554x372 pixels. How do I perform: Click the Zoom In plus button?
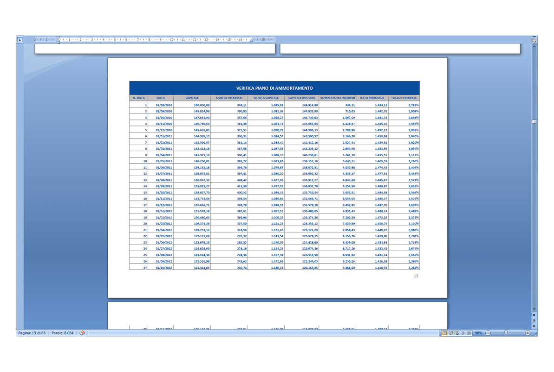[x=528, y=333]
